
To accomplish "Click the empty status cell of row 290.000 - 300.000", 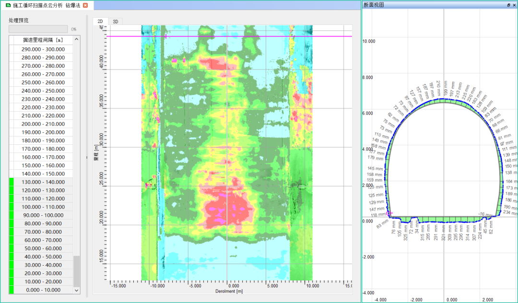I will 11,49.
